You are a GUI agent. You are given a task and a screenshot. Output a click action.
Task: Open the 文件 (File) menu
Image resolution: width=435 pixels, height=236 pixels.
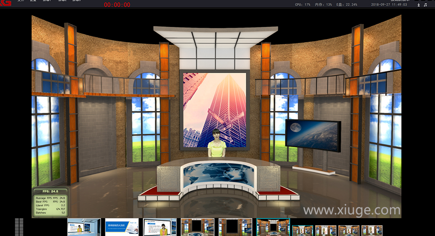point(21,1)
